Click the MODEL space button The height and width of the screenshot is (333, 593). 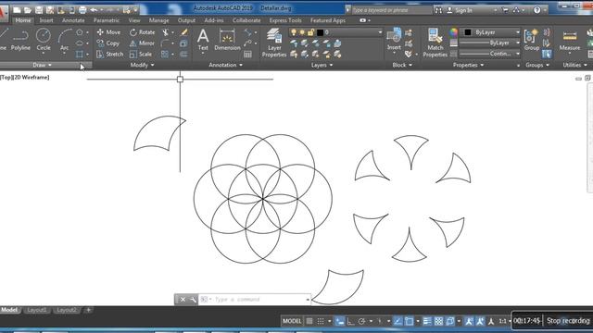[292, 321]
